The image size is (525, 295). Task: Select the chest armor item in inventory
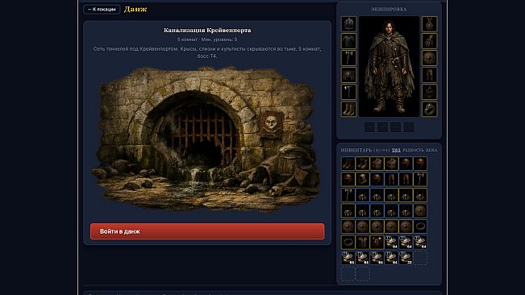coord(362,242)
